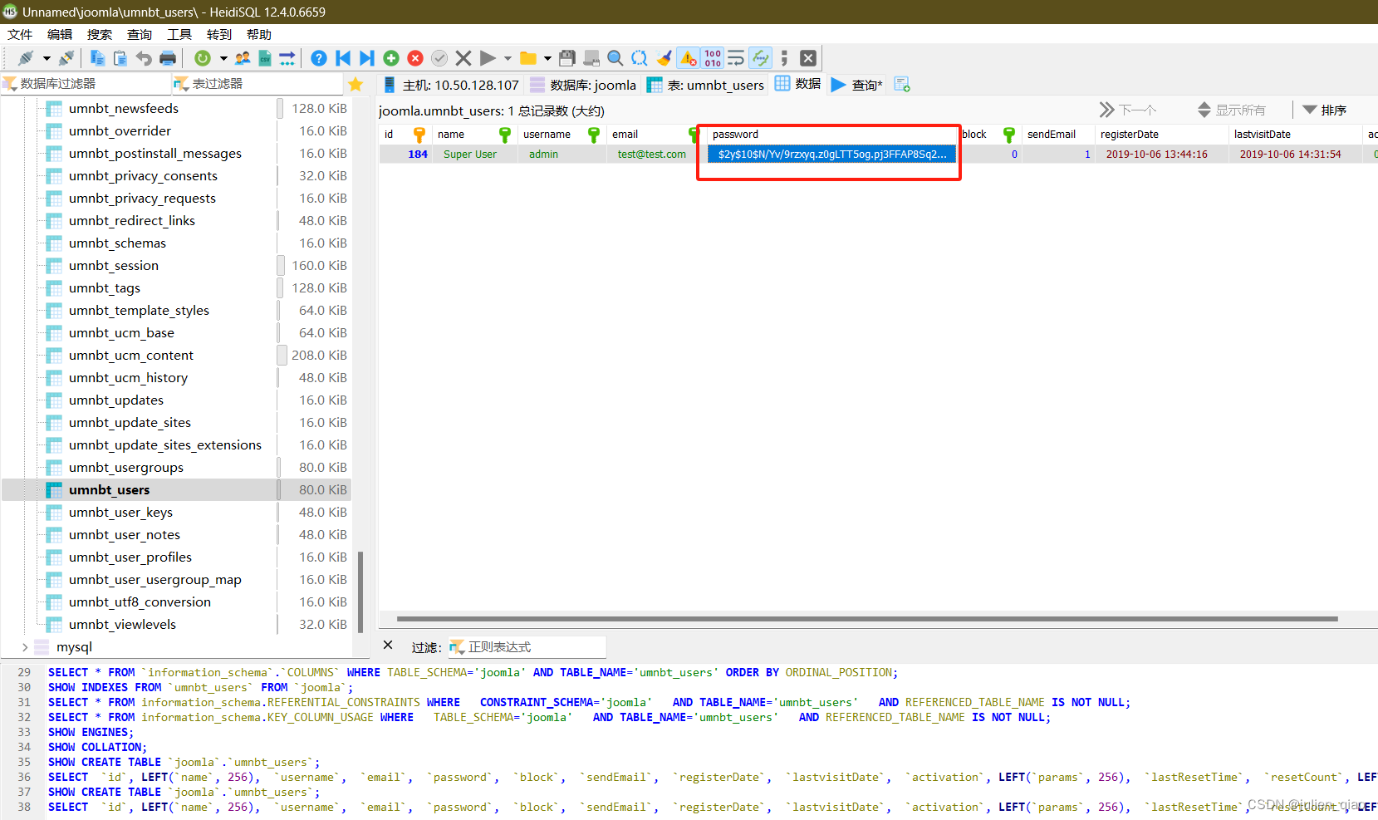The height and width of the screenshot is (820, 1378).
Task: Click the connect to server plug icon
Action: coord(26,58)
